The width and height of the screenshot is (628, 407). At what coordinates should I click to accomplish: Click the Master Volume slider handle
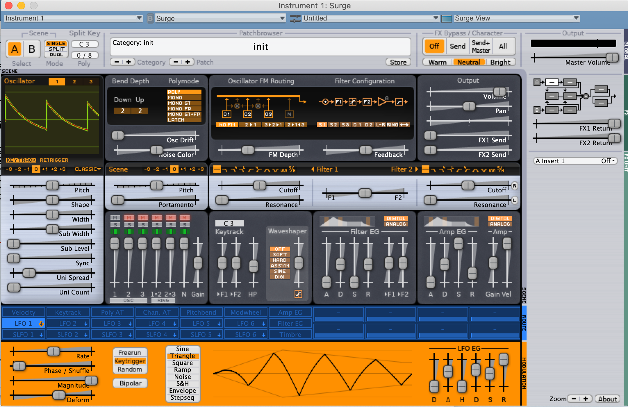(612, 57)
